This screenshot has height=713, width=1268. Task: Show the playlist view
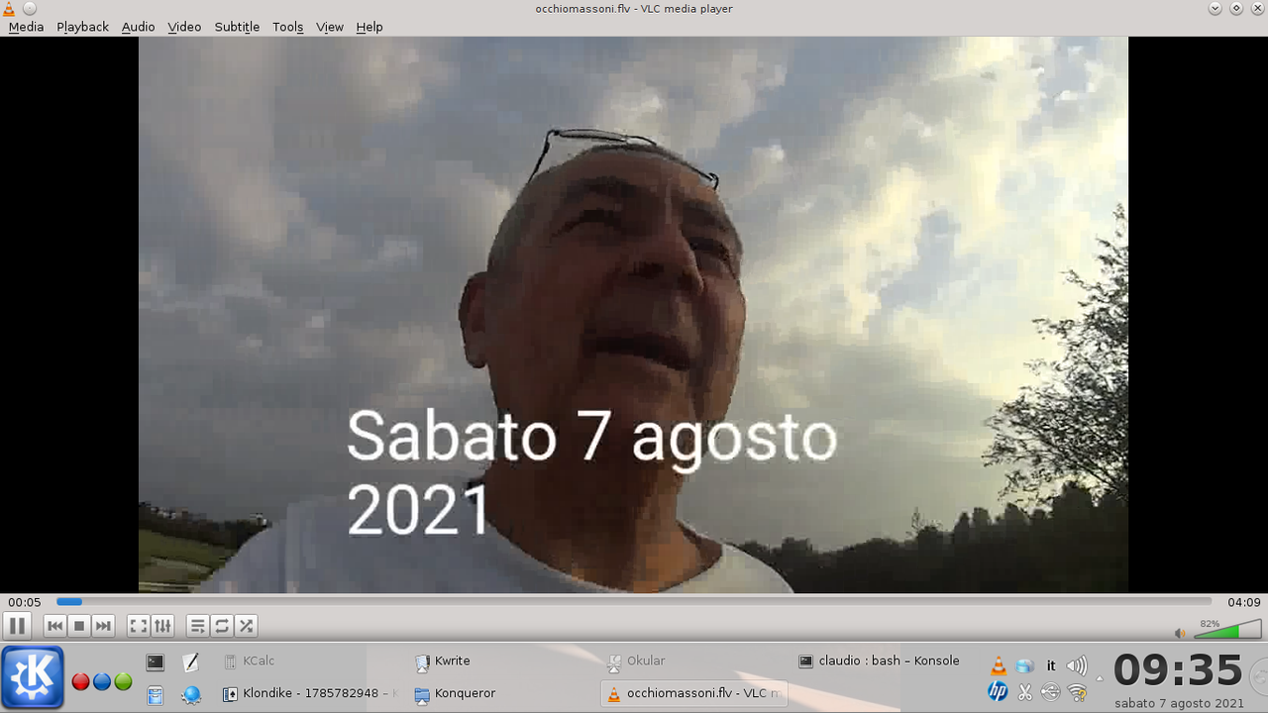(x=198, y=626)
